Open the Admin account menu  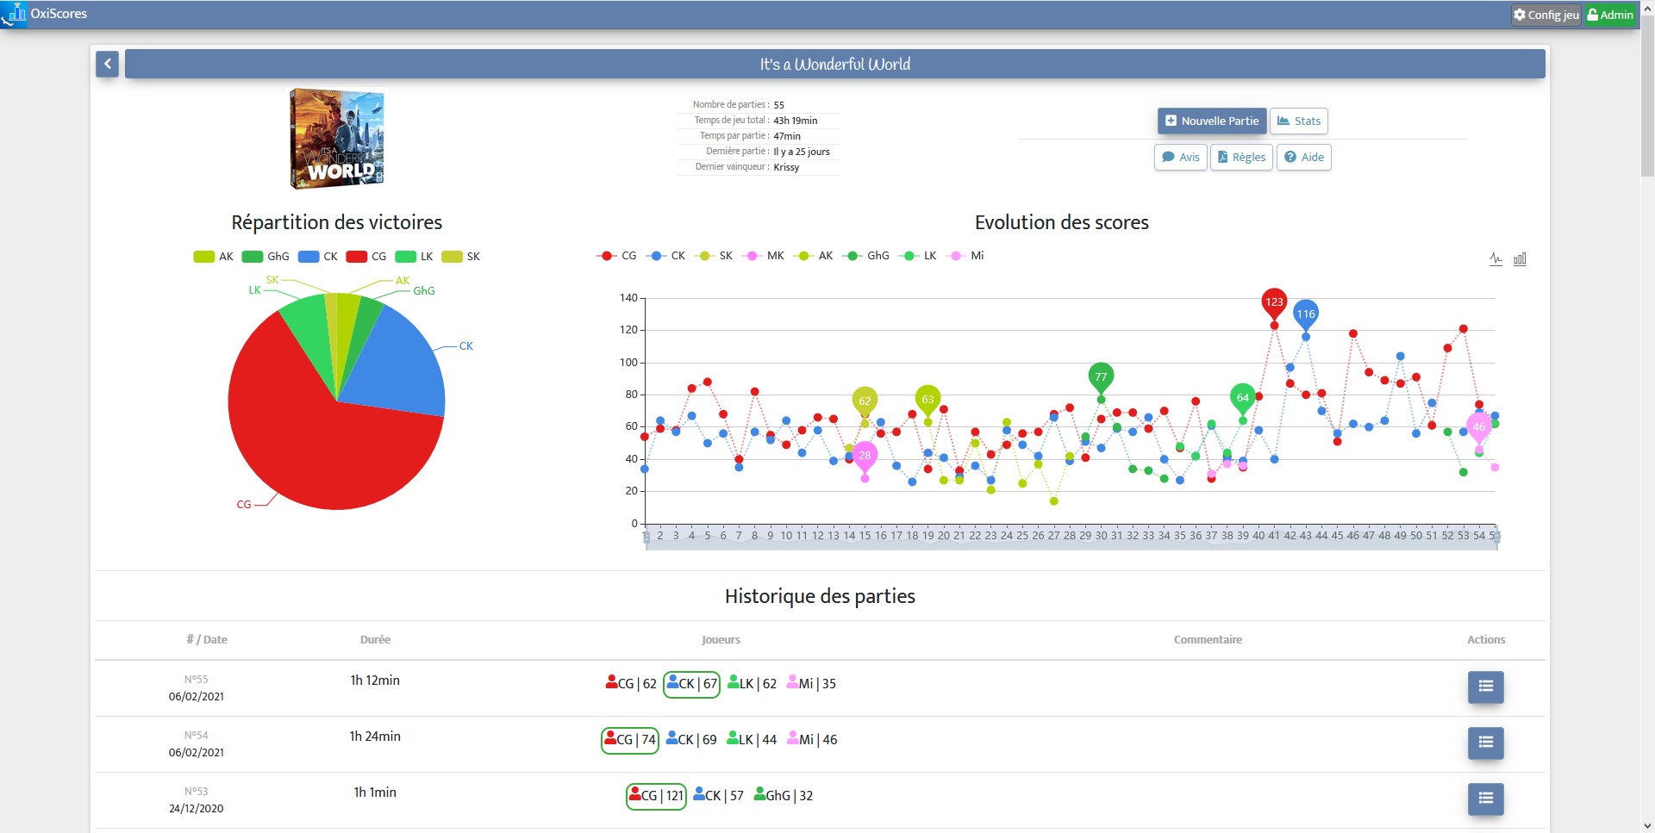coord(1610,15)
